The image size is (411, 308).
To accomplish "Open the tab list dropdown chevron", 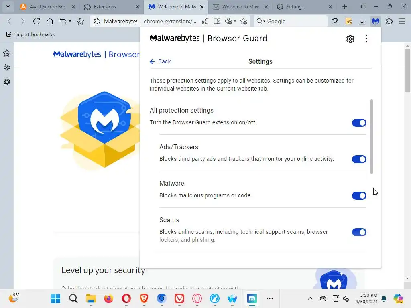I will [8, 6].
